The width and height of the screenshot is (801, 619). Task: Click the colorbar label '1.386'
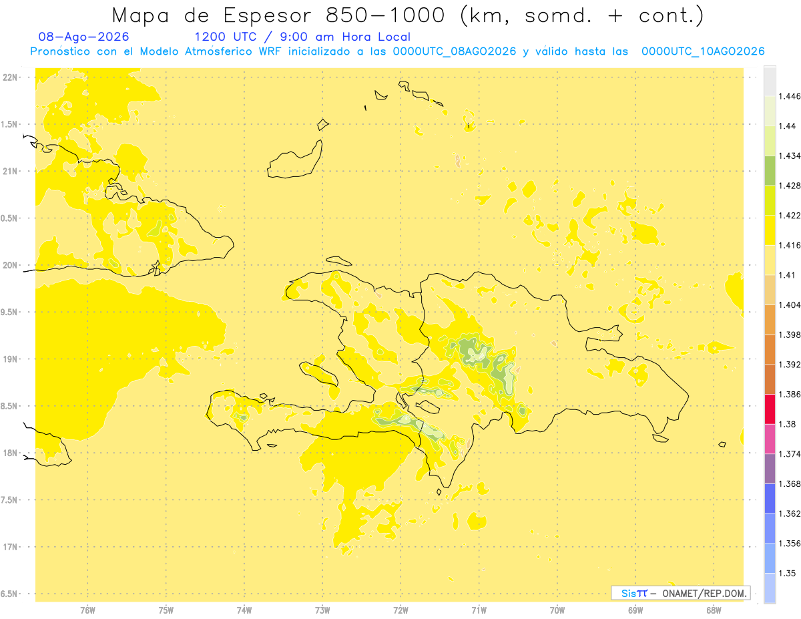[790, 395]
